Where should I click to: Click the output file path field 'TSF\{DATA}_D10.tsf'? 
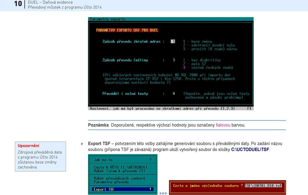(263, 186)
